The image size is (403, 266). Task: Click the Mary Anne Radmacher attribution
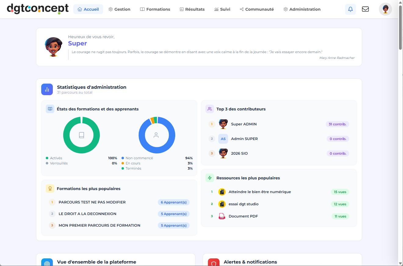(337, 58)
